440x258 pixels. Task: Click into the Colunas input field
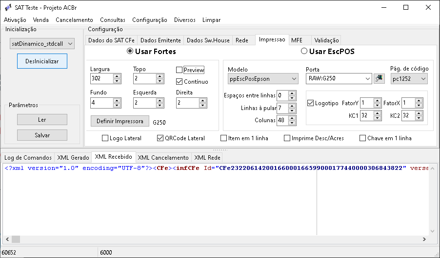point(282,120)
